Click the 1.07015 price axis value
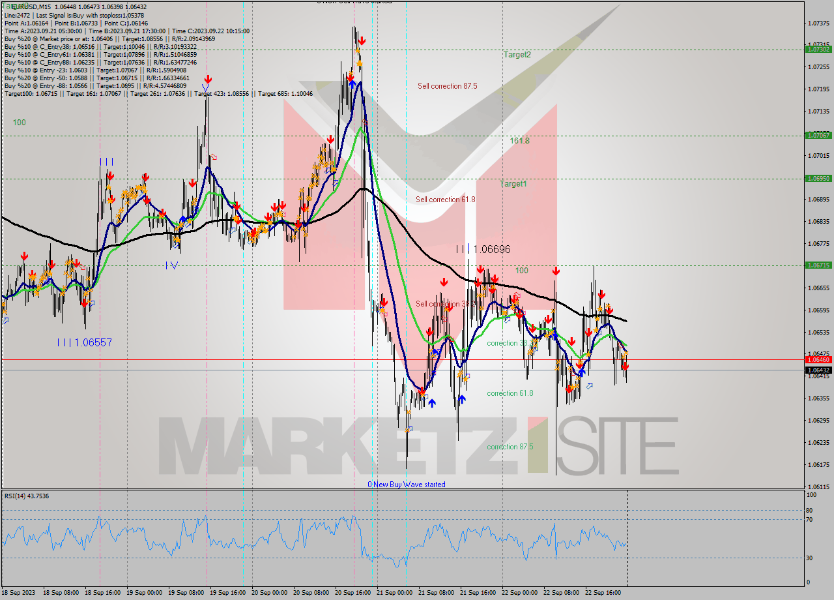Viewport: 834px width, 600px height. point(818,155)
